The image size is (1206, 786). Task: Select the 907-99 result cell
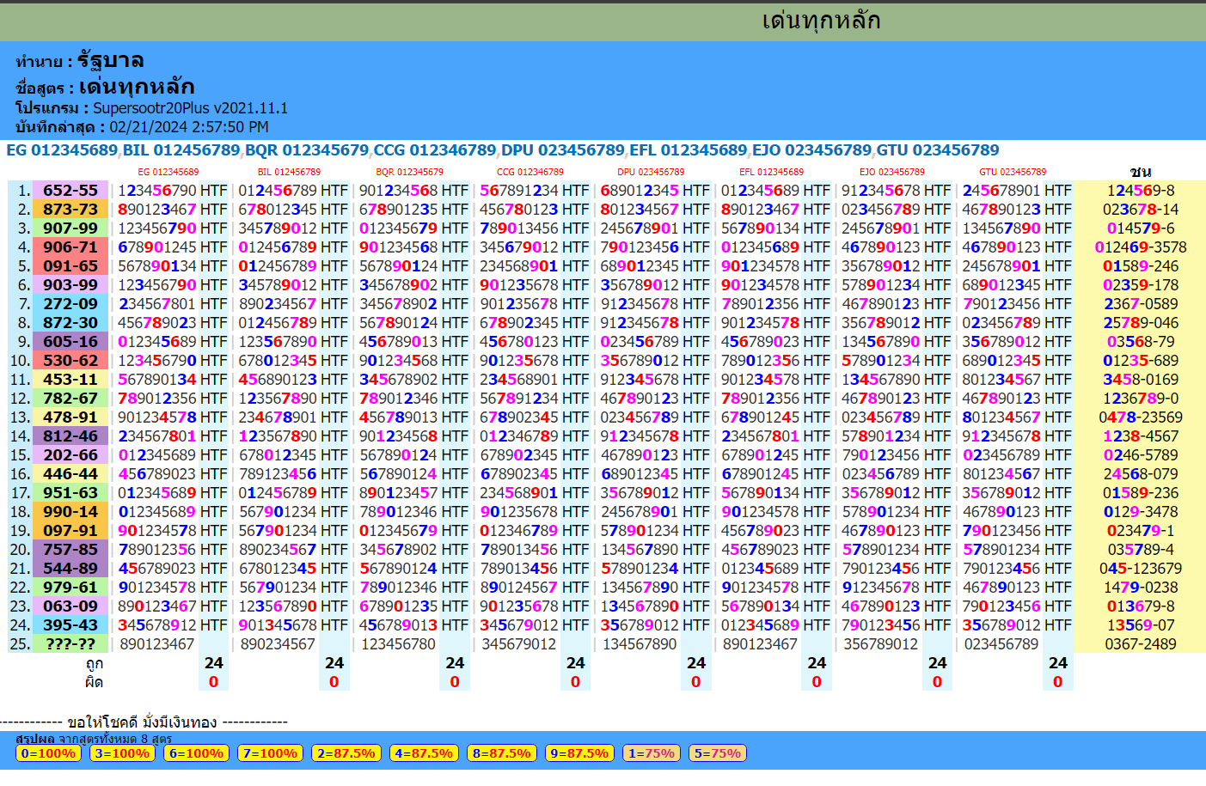coord(70,228)
